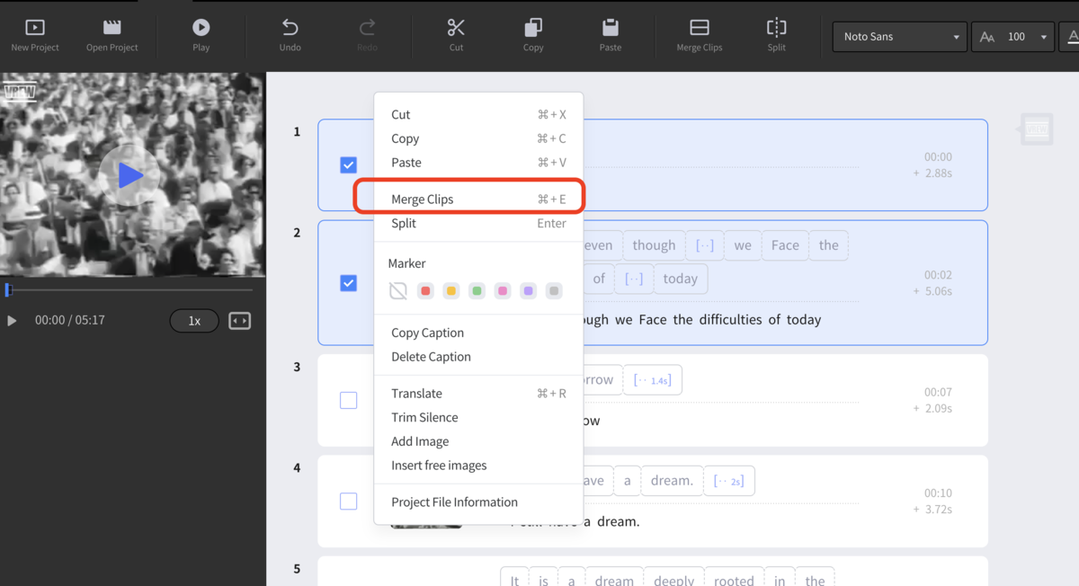Pick the red marker color

pyautogui.click(x=425, y=290)
